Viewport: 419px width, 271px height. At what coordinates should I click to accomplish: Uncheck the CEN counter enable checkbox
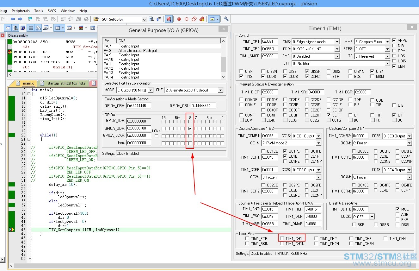click(x=394, y=66)
